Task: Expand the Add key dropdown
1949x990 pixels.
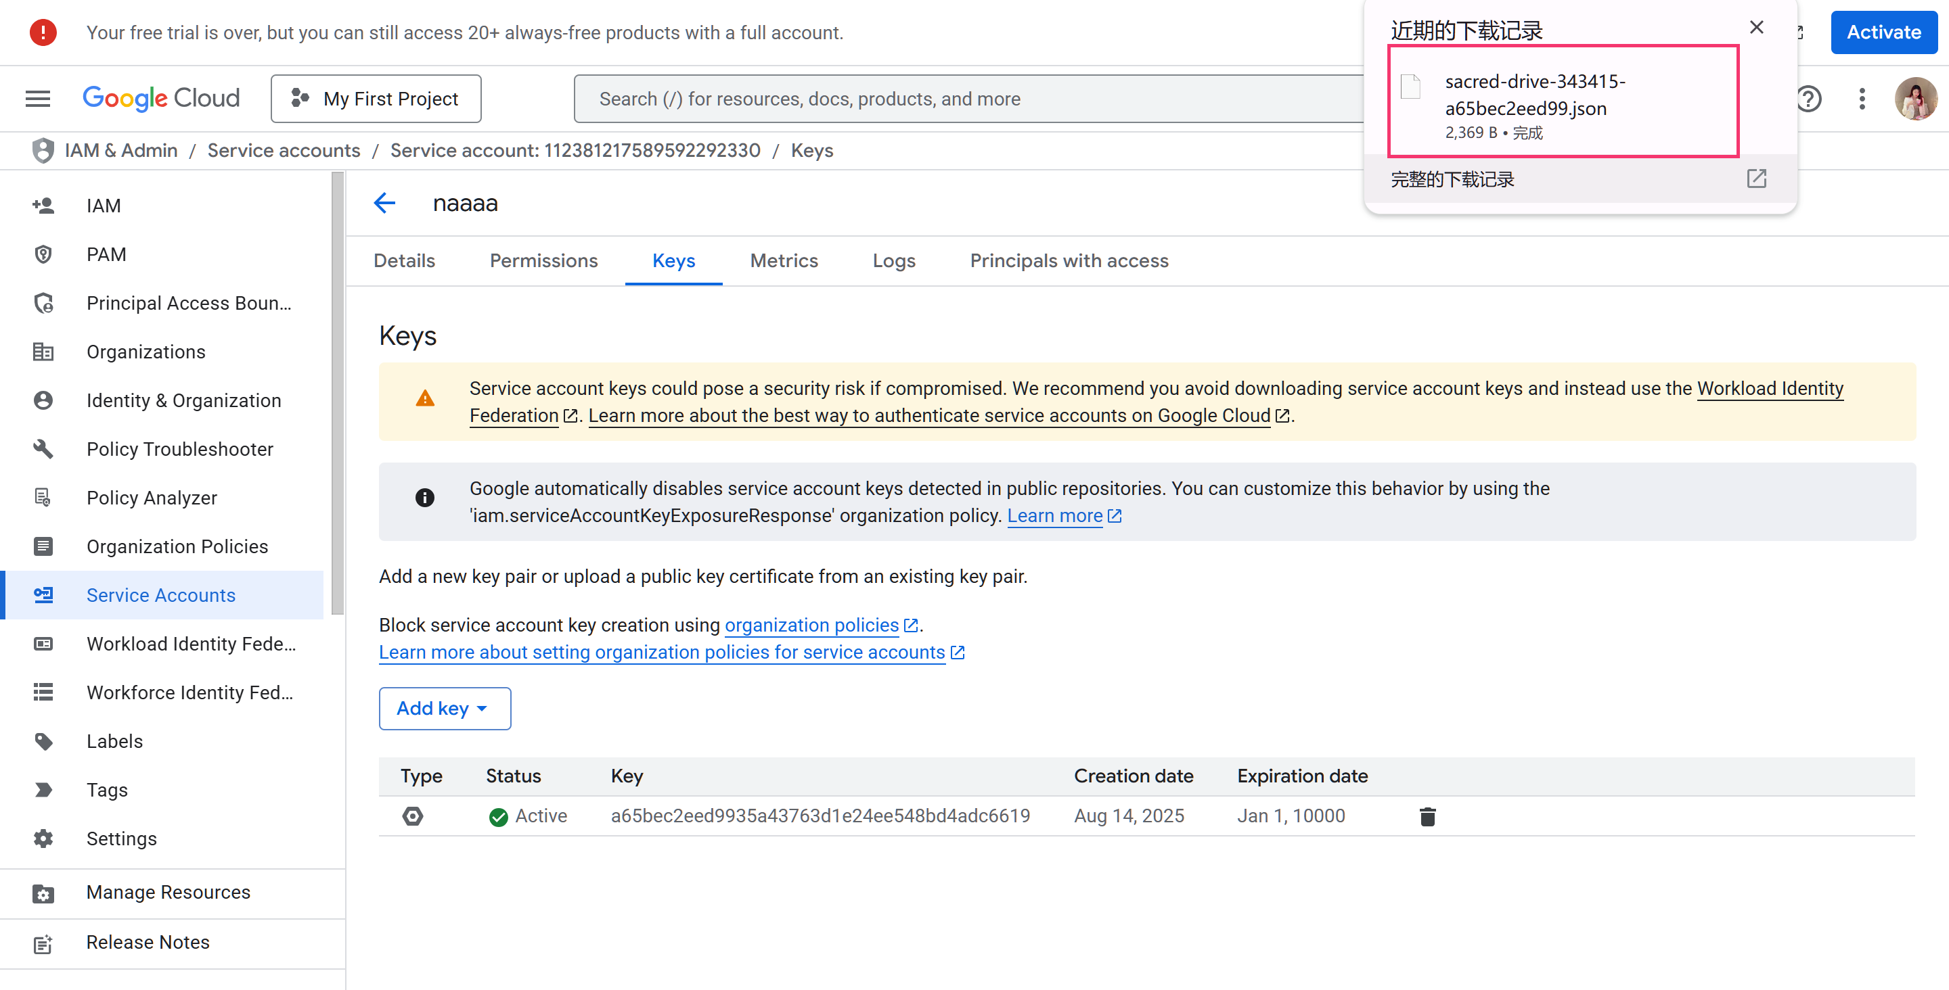Action: pos(445,709)
